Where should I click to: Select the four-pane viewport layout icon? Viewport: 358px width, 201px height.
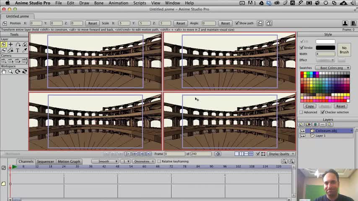point(251,154)
